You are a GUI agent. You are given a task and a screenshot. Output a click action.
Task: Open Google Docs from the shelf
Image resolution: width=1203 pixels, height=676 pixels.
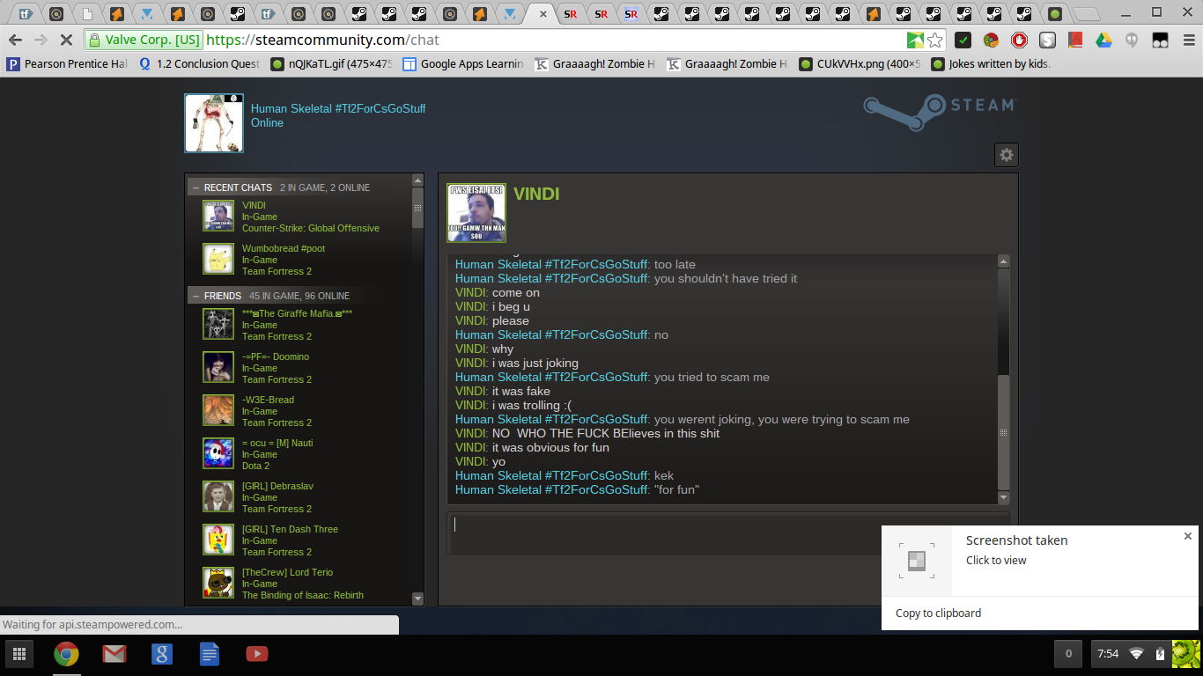(x=209, y=653)
